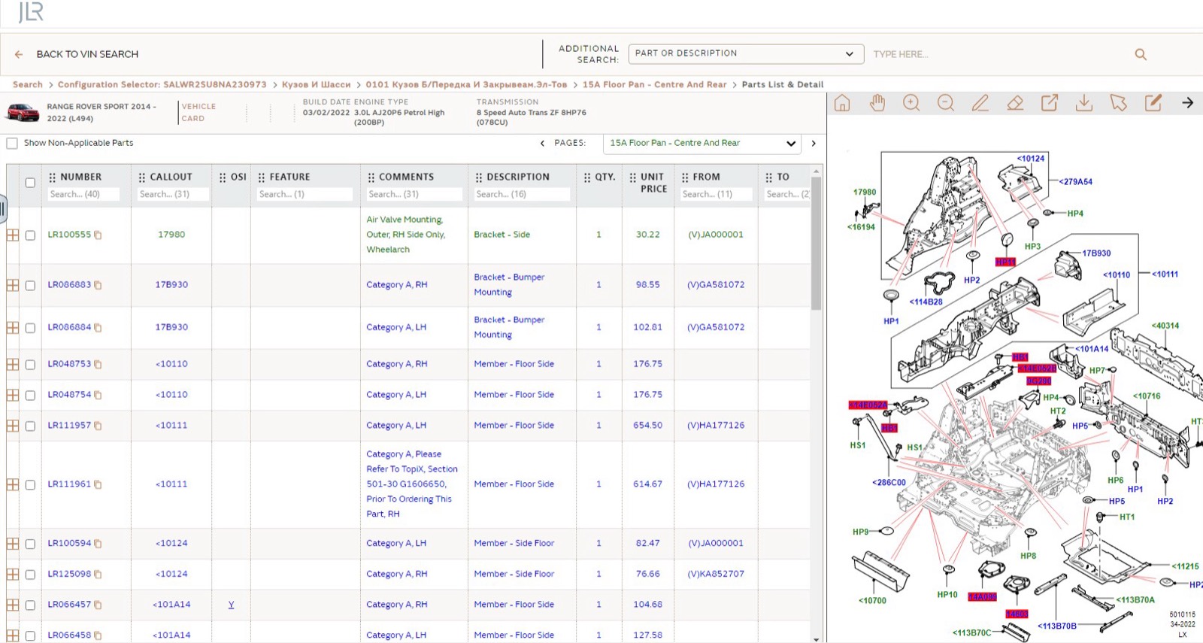Check the LR086883 row checkbox

(30, 286)
